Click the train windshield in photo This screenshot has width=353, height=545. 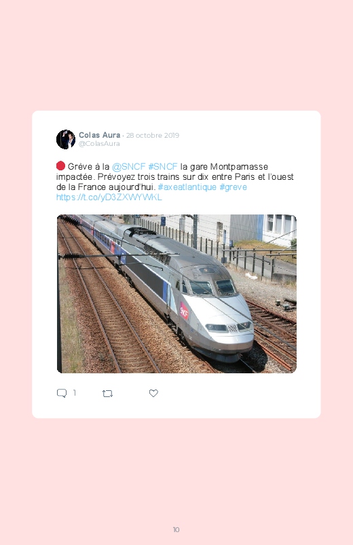[x=212, y=288]
